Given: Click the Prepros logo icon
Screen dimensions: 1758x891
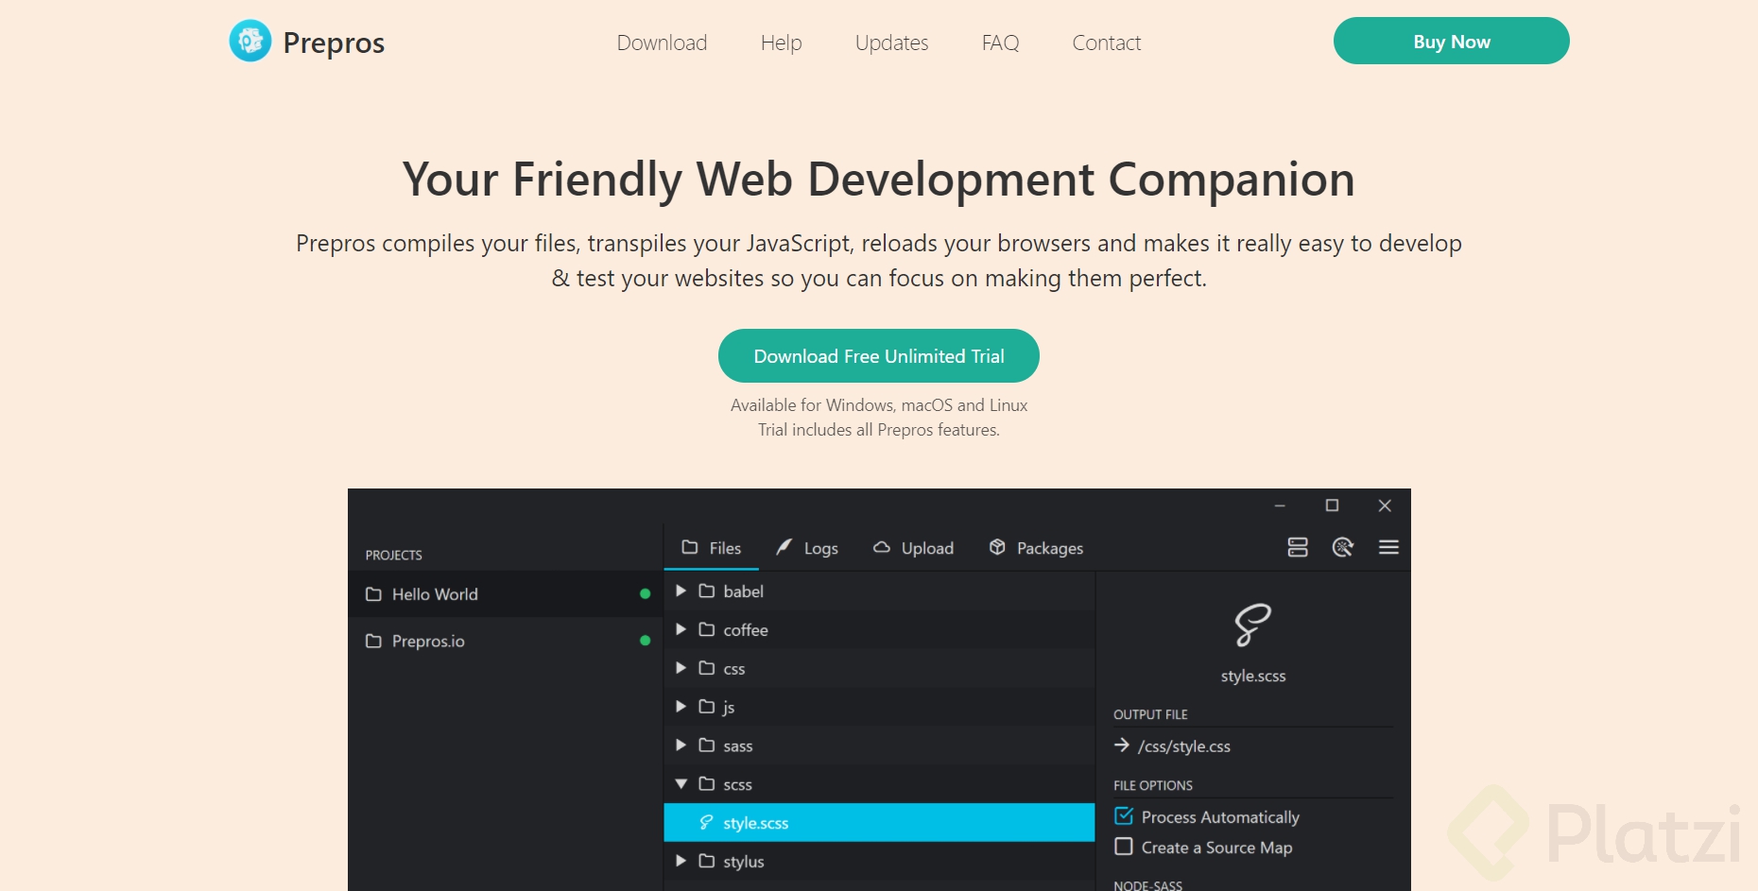Looking at the screenshot, I should coord(249,42).
